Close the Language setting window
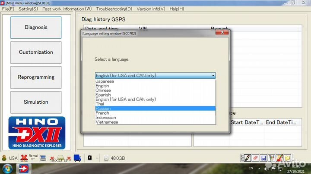Image resolution: width=311 pixels, height=174 pixels. (223, 33)
